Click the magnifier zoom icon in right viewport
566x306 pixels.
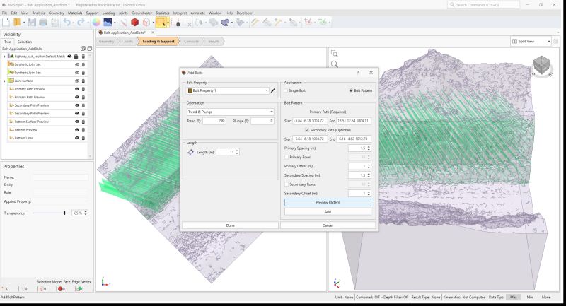(335, 64)
